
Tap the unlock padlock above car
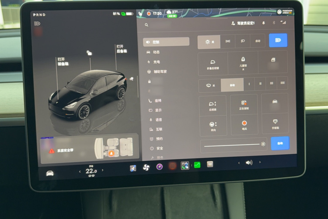(x=89, y=53)
